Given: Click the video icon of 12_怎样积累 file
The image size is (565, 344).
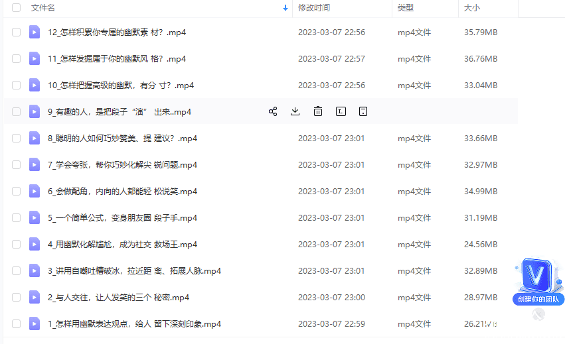Looking at the screenshot, I should 35,32.
